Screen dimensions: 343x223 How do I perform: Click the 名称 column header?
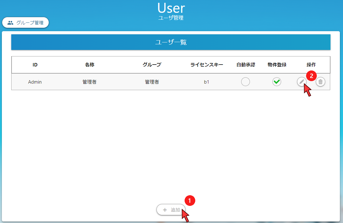89,65
